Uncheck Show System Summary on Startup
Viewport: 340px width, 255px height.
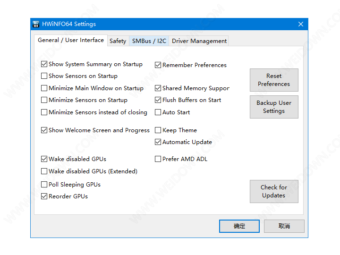(x=44, y=64)
